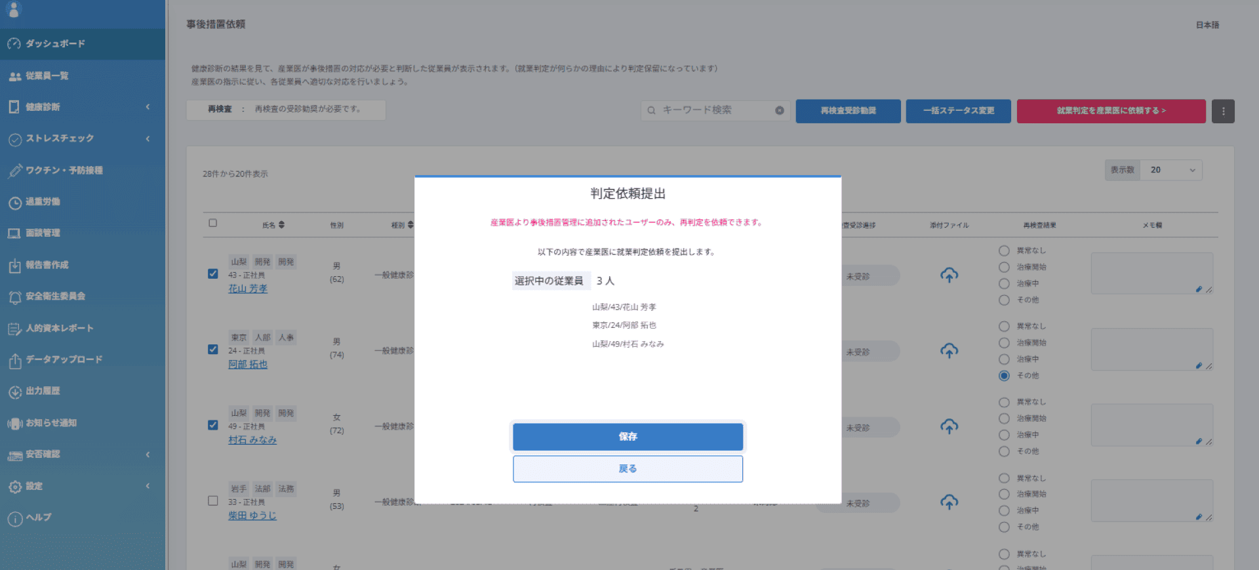The image size is (1259, 570).
Task: Click the memo field for 柴田 ゆうじ row
Action: (1152, 500)
